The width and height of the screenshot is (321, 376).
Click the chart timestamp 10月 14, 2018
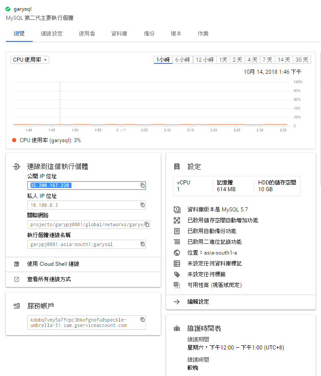[x=273, y=72]
